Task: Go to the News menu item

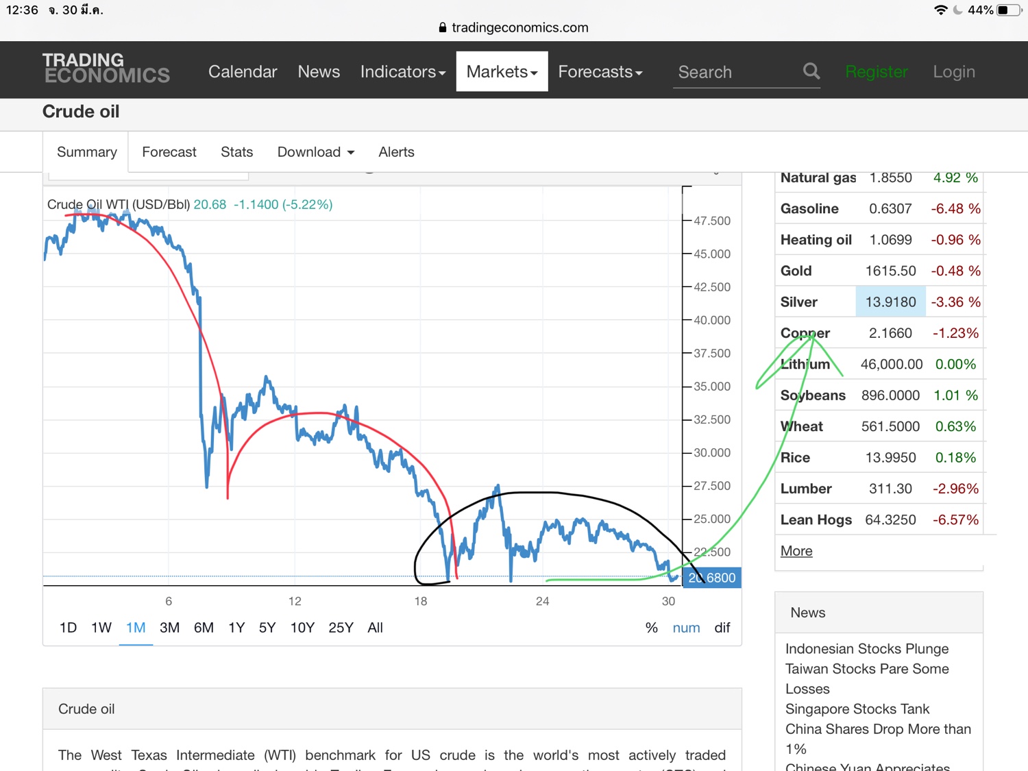Action: 319,71
